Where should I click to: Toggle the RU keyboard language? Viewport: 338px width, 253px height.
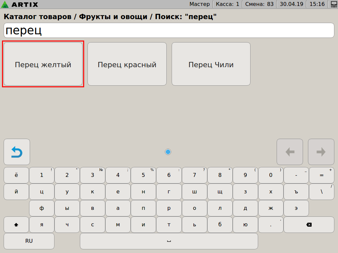click(x=29, y=241)
